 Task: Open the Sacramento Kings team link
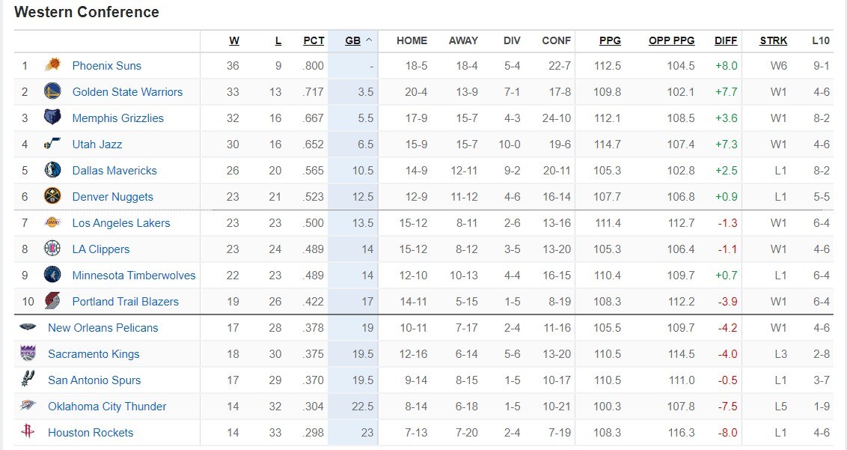tap(94, 354)
